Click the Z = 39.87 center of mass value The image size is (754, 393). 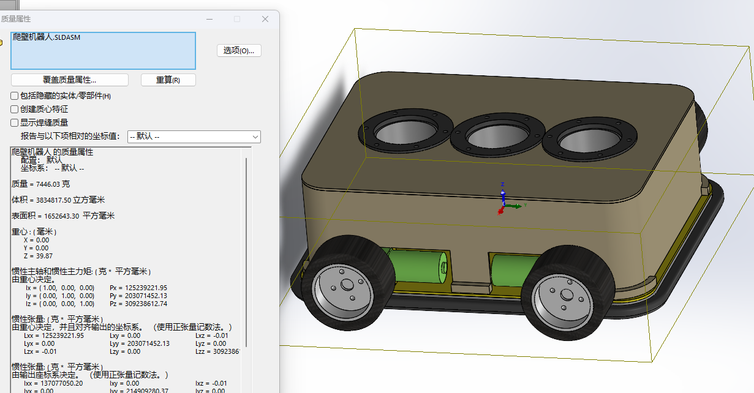click(38, 256)
